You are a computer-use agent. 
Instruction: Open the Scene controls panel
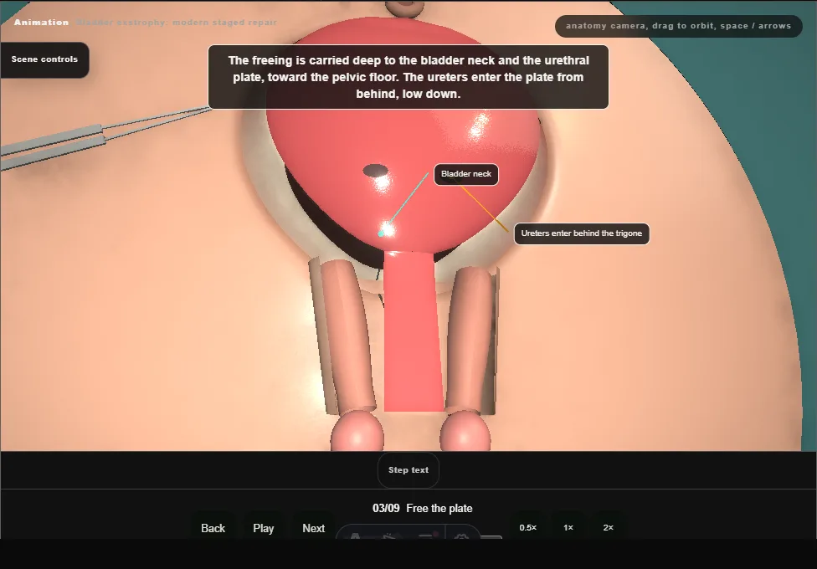pyautogui.click(x=44, y=59)
